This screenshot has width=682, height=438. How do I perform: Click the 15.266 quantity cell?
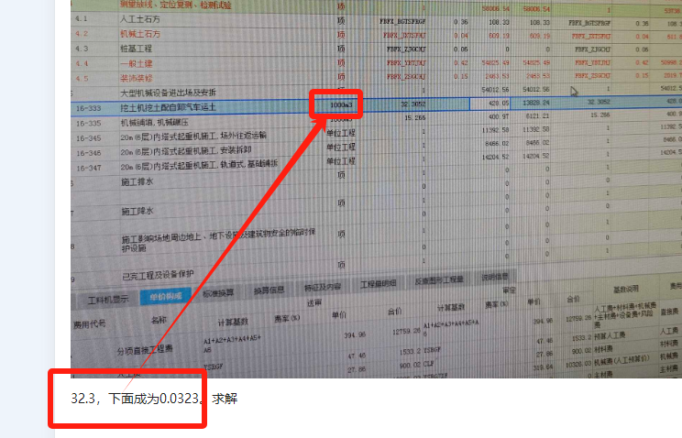[415, 117]
